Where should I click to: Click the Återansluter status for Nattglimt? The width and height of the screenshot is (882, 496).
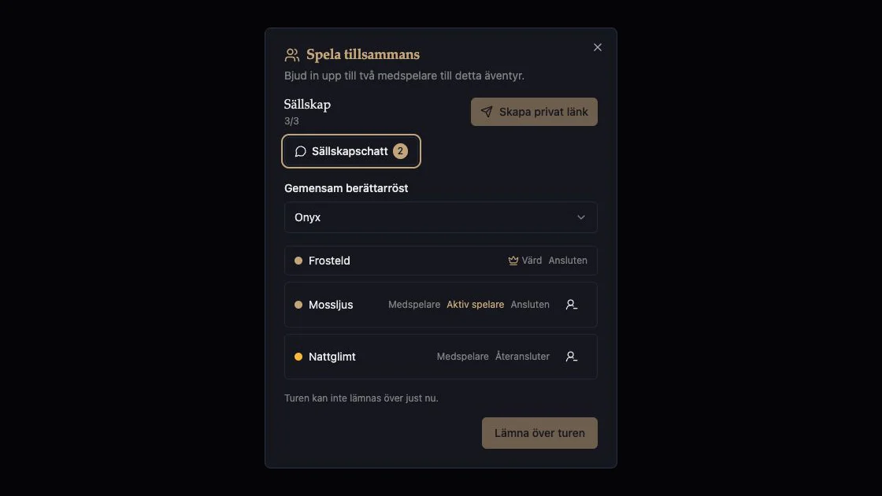[522, 357]
